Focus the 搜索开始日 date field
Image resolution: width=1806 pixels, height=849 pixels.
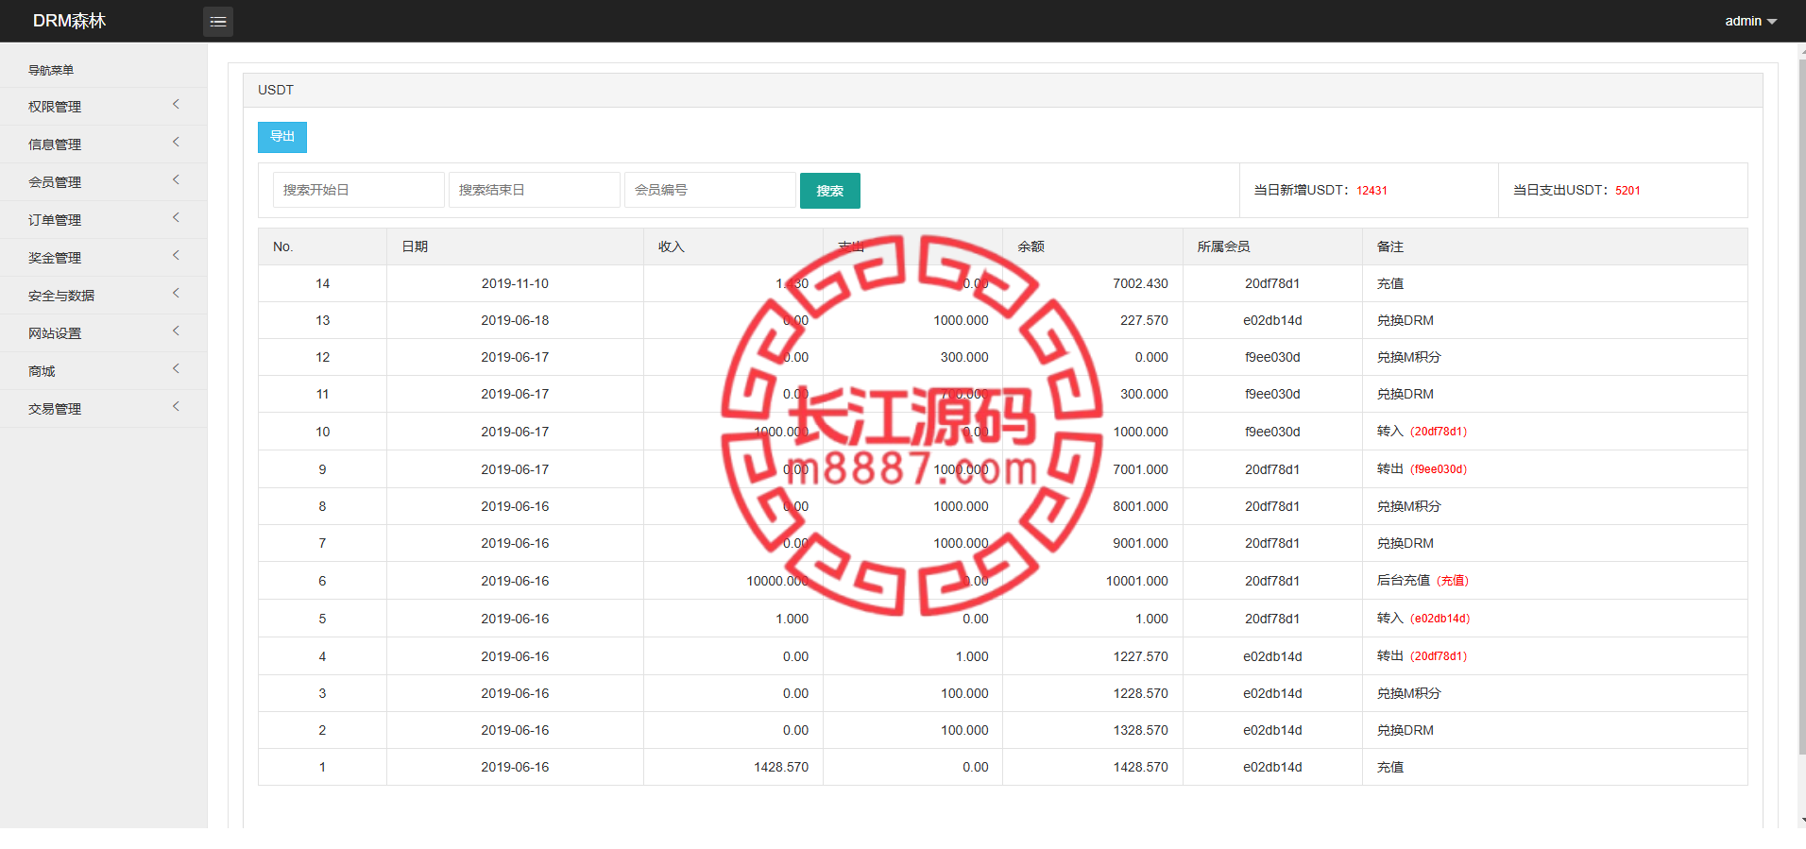pyautogui.click(x=358, y=190)
